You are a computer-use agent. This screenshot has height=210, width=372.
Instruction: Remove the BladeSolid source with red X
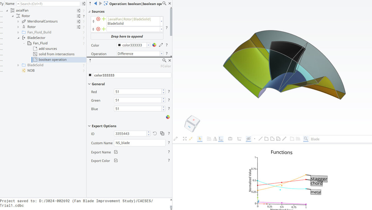(x=98, y=19)
